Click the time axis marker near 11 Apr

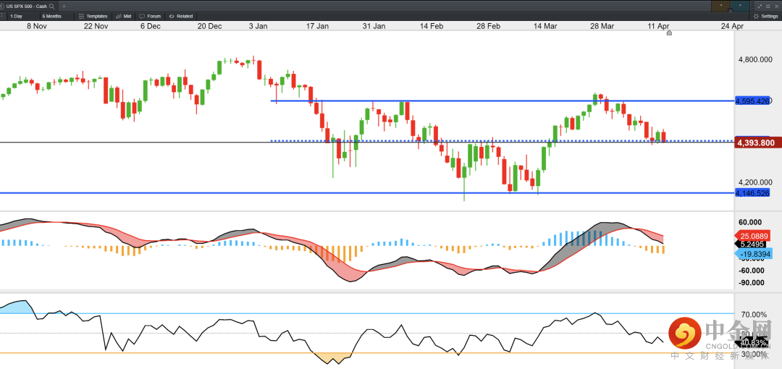(669, 33)
